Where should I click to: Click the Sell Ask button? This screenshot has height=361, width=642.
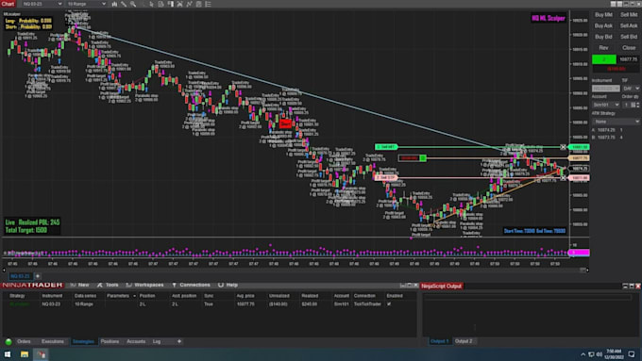629,25
